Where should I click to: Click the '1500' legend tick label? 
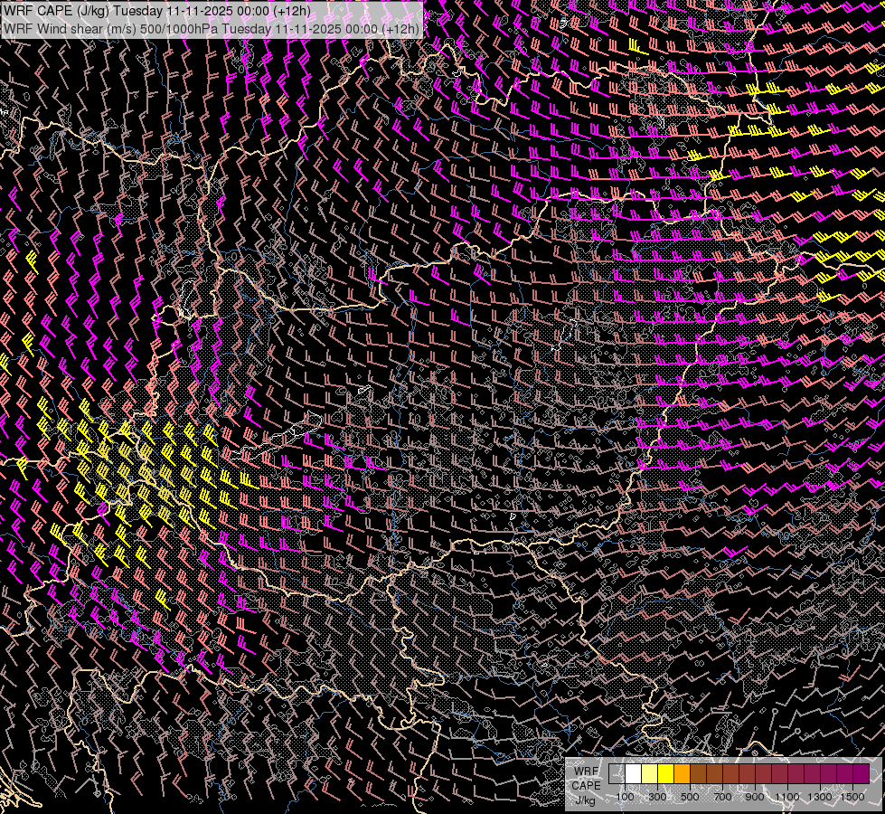click(x=852, y=797)
